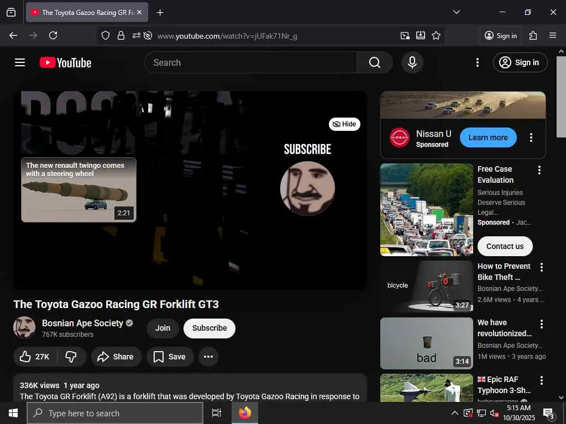The width and height of the screenshot is (566, 424).
Task: Like the video with thumbs up
Action: pyautogui.click(x=35, y=357)
